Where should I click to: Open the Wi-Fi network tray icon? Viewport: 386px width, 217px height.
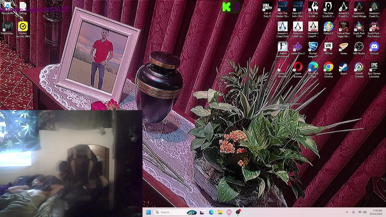click(x=359, y=212)
